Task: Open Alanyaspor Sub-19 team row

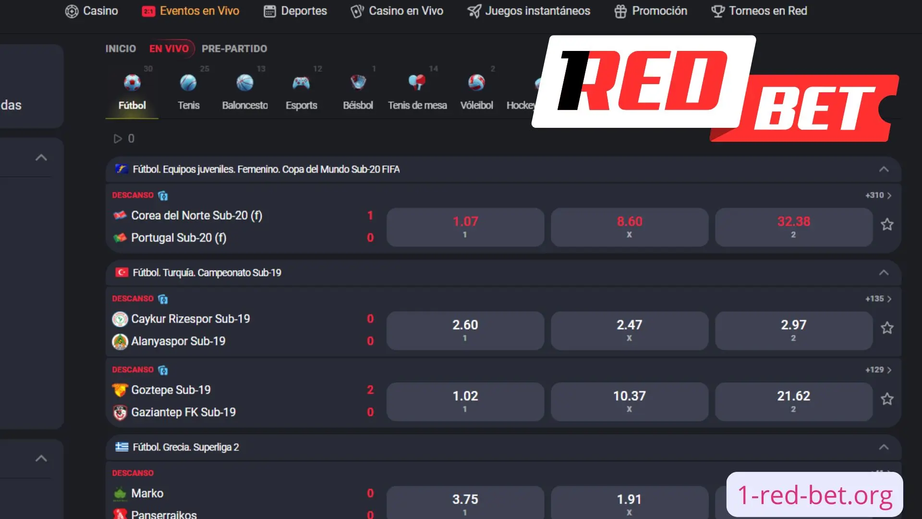Action: pyautogui.click(x=178, y=341)
